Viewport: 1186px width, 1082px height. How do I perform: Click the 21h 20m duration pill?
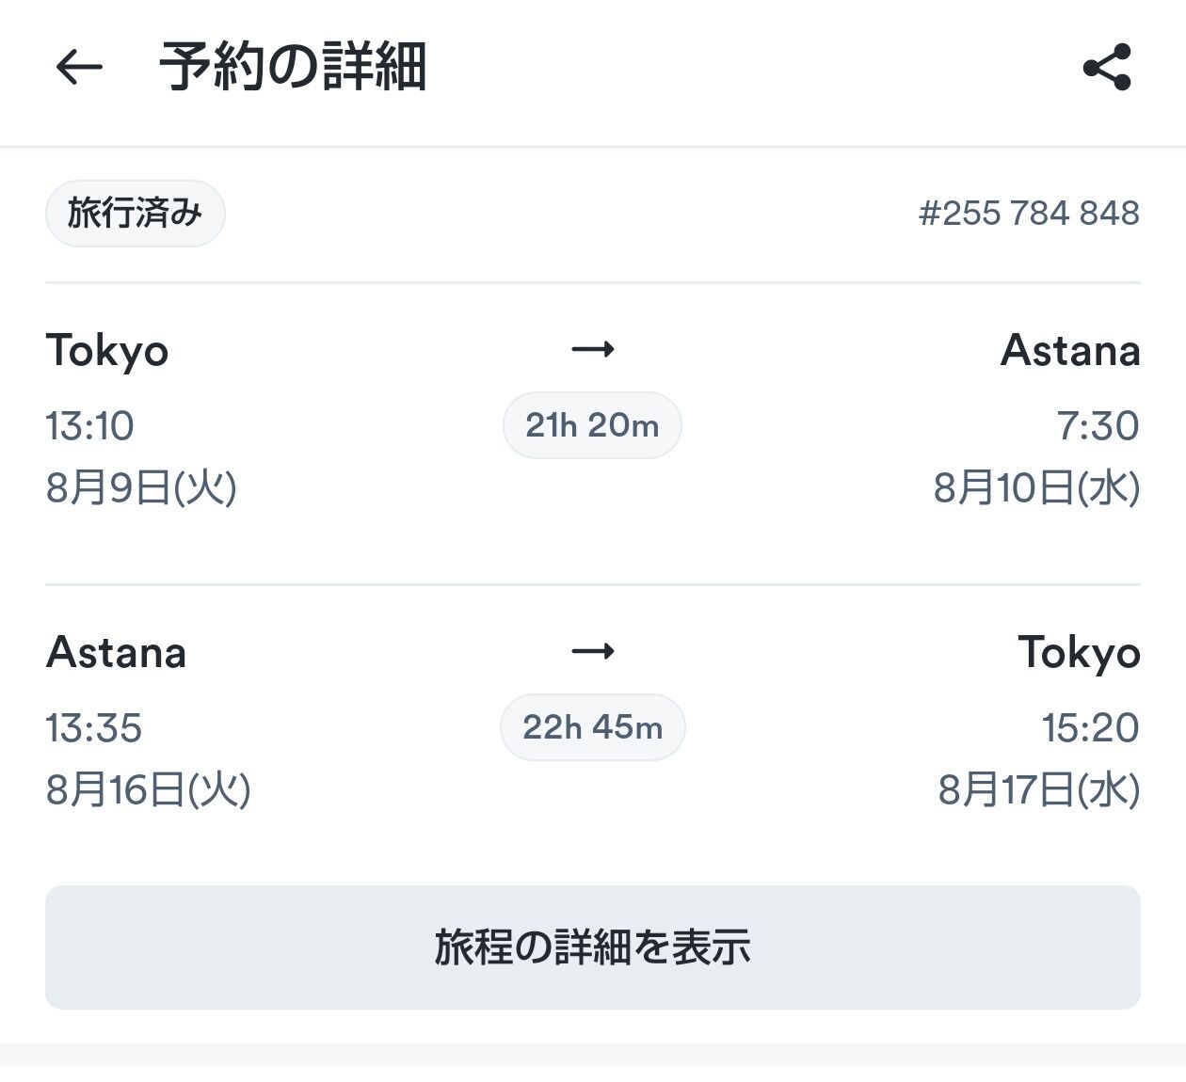coord(592,425)
